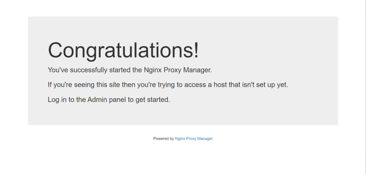Click the "Log in to the Admin panel" line
The height and width of the screenshot is (174, 366).
tap(109, 100)
